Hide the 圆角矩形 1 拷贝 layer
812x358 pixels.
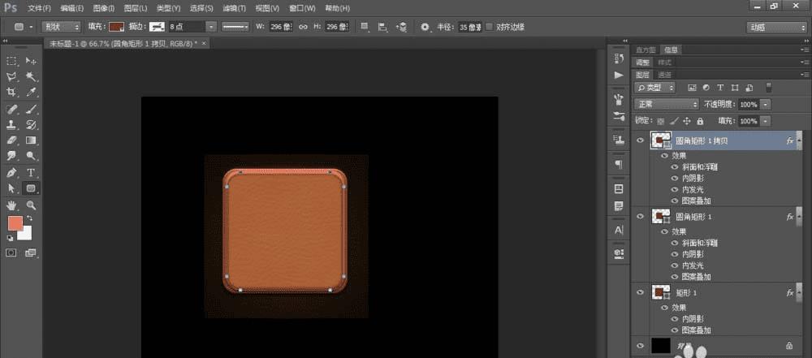tap(641, 140)
